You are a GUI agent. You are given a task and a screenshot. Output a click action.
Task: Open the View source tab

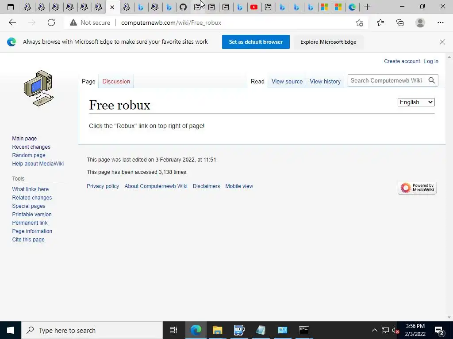point(287,81)
